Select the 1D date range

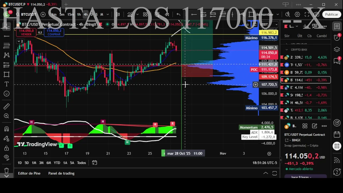click(20, 163)
